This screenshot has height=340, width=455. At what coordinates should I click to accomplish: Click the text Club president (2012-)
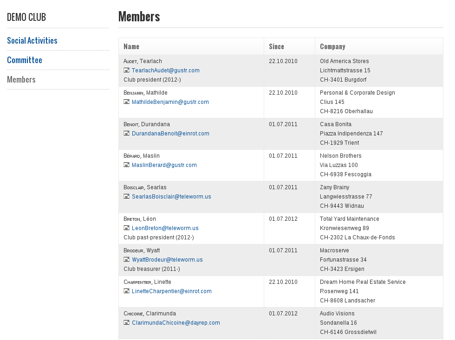pos(152,80)
